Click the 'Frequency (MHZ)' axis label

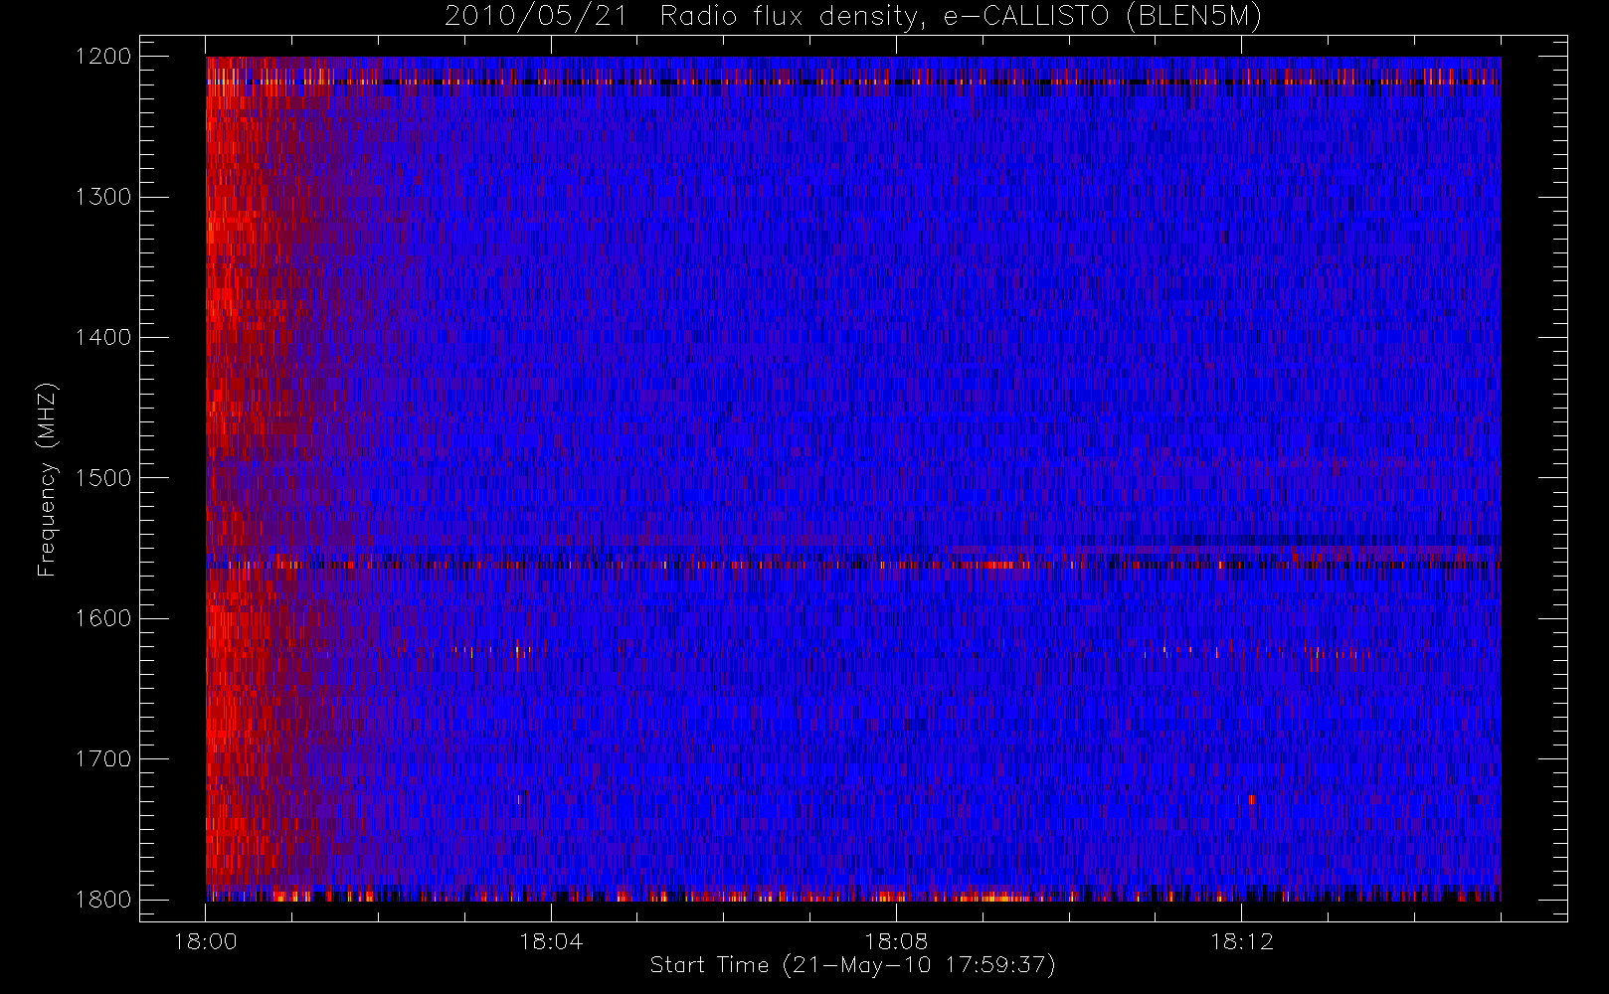[46, 479]
